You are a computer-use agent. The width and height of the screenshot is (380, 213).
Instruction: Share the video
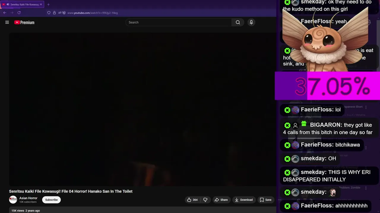click(x=221, y=200)
